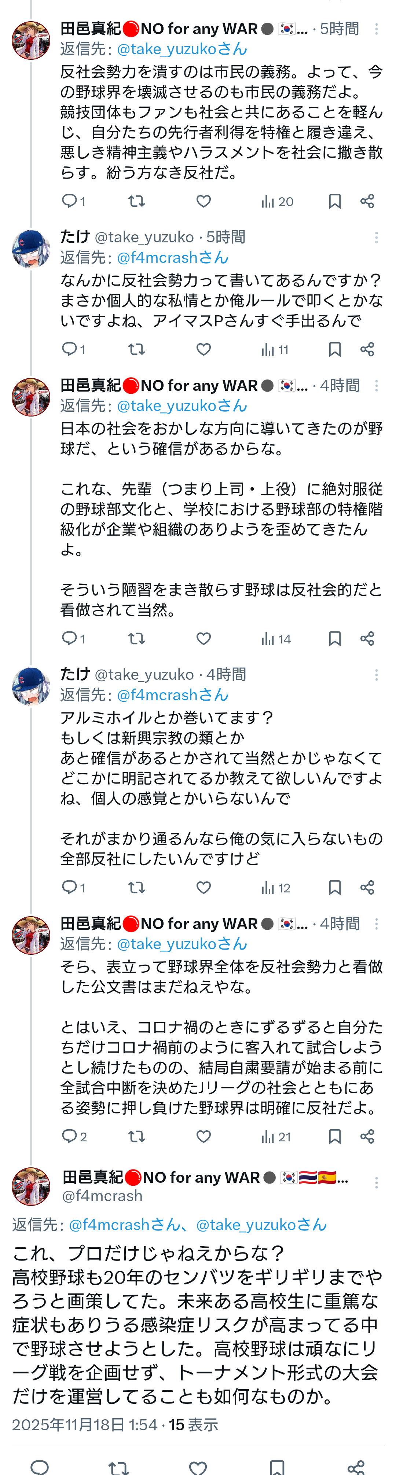This screenshot has width=396, height=1475.
Task: View analytics of the 12-view tweet
Action: 276,888
